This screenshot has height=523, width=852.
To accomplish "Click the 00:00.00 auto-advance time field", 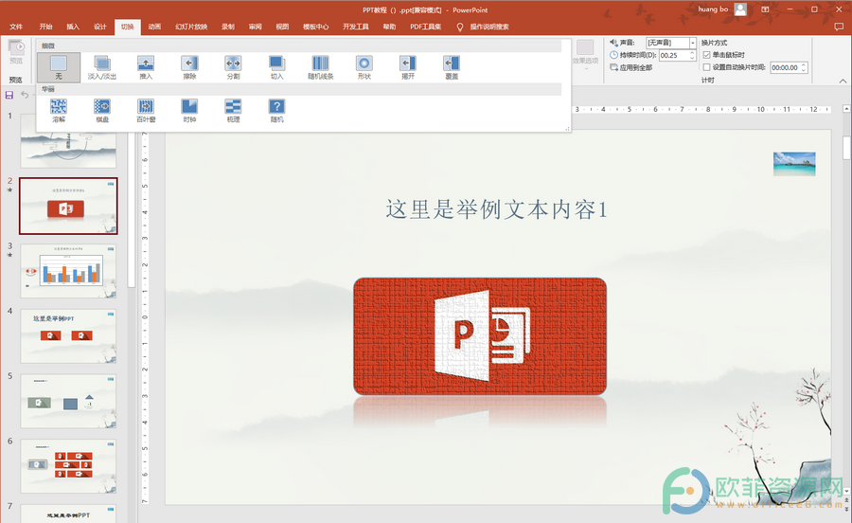I will point(785,67).
